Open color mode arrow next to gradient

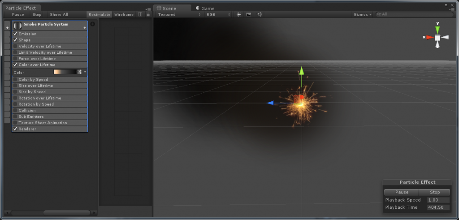coord(85,72)
